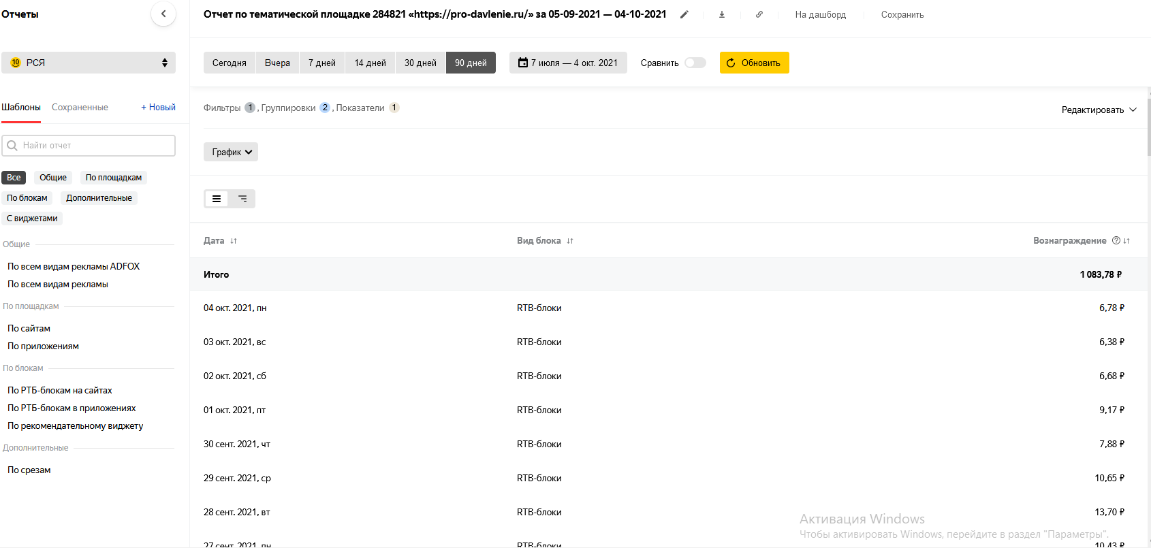
Task: Filter templates by По площадкам chip
Action: coord(114,178)
